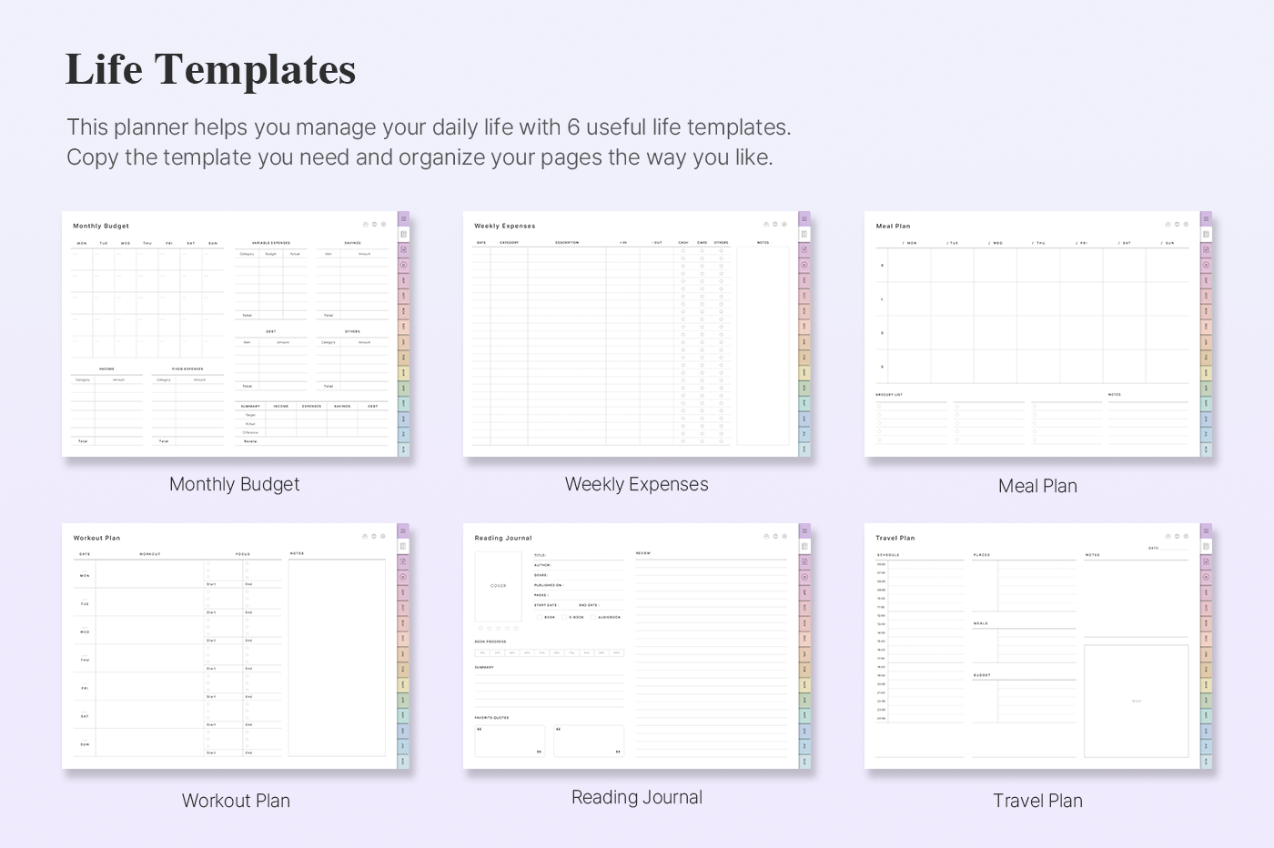1274x848 pixels.
Task: Click the circular plus tab icon on Meal Plan
Action: pyautogui.click(x=1206, y=266)
